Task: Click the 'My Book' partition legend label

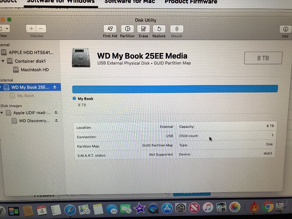Action: (85, 99)
